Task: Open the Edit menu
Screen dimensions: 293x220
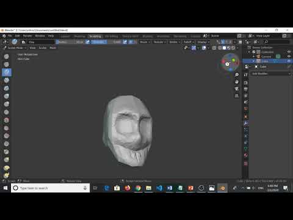Action: [18, 36]
